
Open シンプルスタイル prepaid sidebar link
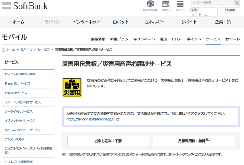click(x=28, y=151)
